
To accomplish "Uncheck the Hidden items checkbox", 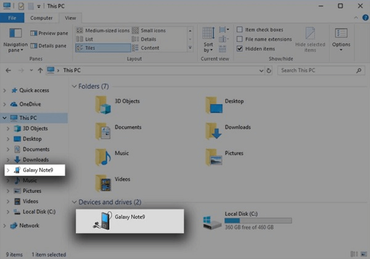I will click(x=240, y=48).
